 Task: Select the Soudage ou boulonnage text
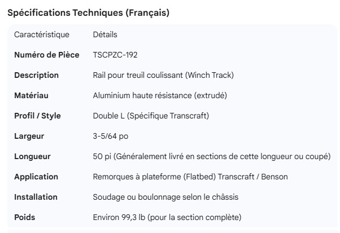(x=164, y=197)
